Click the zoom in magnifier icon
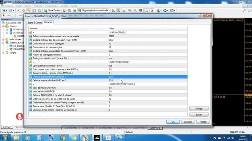The height and width of the screenshot is (141, 252). 130,11
